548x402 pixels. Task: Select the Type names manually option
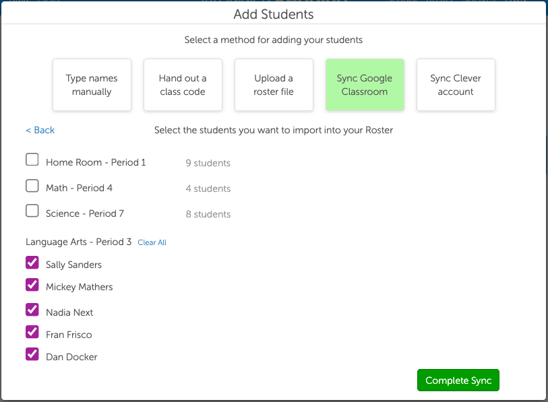(92, 85)
